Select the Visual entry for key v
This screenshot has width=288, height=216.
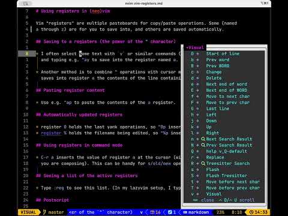[214, 194]
